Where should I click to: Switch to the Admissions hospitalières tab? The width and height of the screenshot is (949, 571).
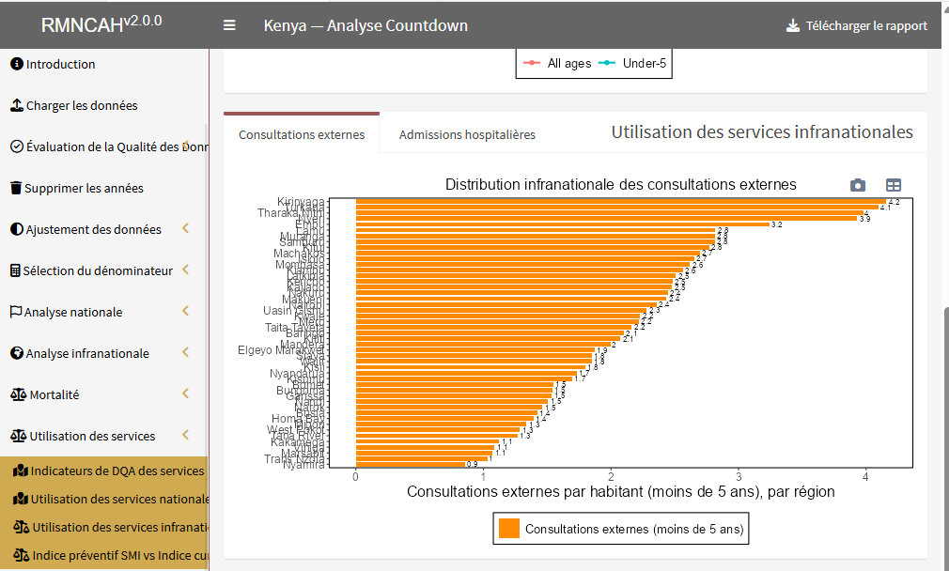click(x=467, y=134)
